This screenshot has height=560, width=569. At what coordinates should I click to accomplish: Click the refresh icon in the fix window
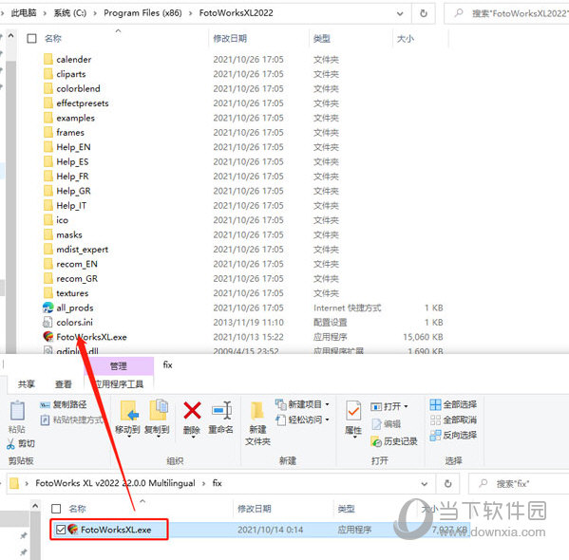[447, 483]
